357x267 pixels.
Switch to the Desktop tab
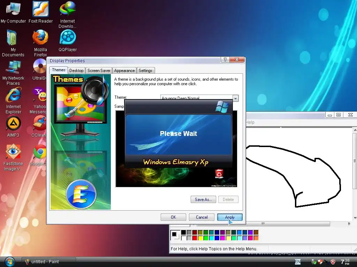point(76,71)
